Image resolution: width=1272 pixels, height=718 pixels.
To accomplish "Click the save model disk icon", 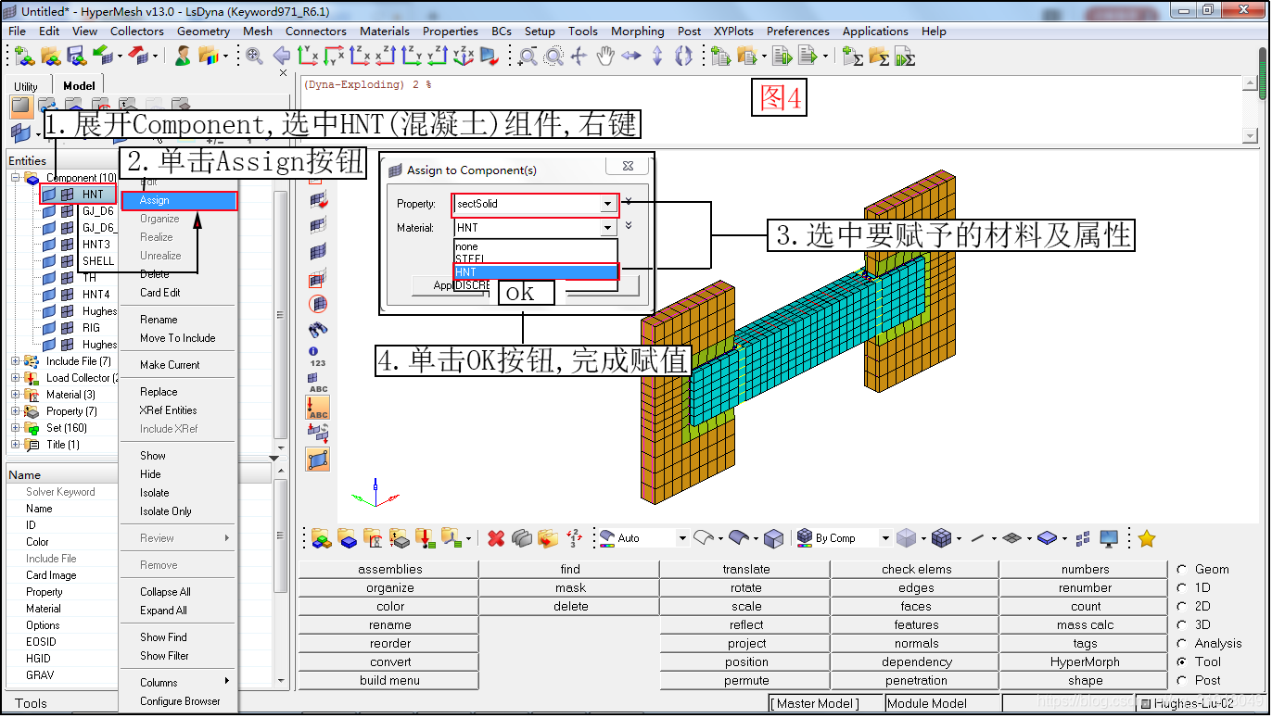I will tap(76, 57).
